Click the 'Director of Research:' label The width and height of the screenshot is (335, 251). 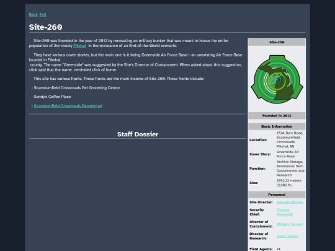[259, 236]
